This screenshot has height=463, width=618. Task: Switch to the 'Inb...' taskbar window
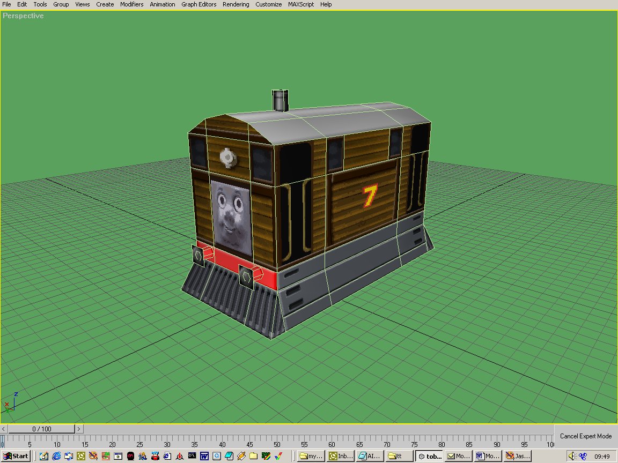click(341, 457)
